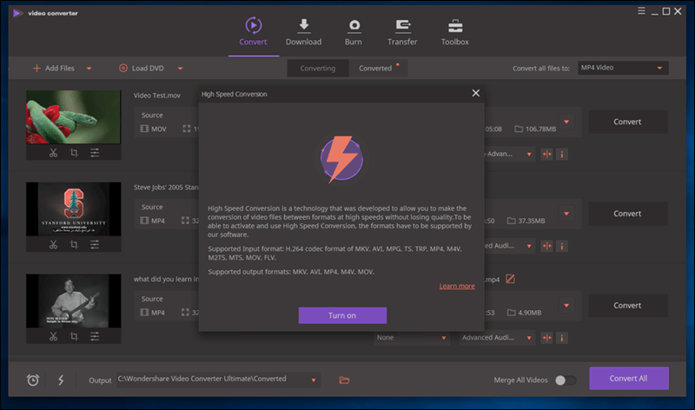This screenshot has height=410, width=695.
Task: Open the schedule alarm clock icon
Action: click(x=33, y=380)
